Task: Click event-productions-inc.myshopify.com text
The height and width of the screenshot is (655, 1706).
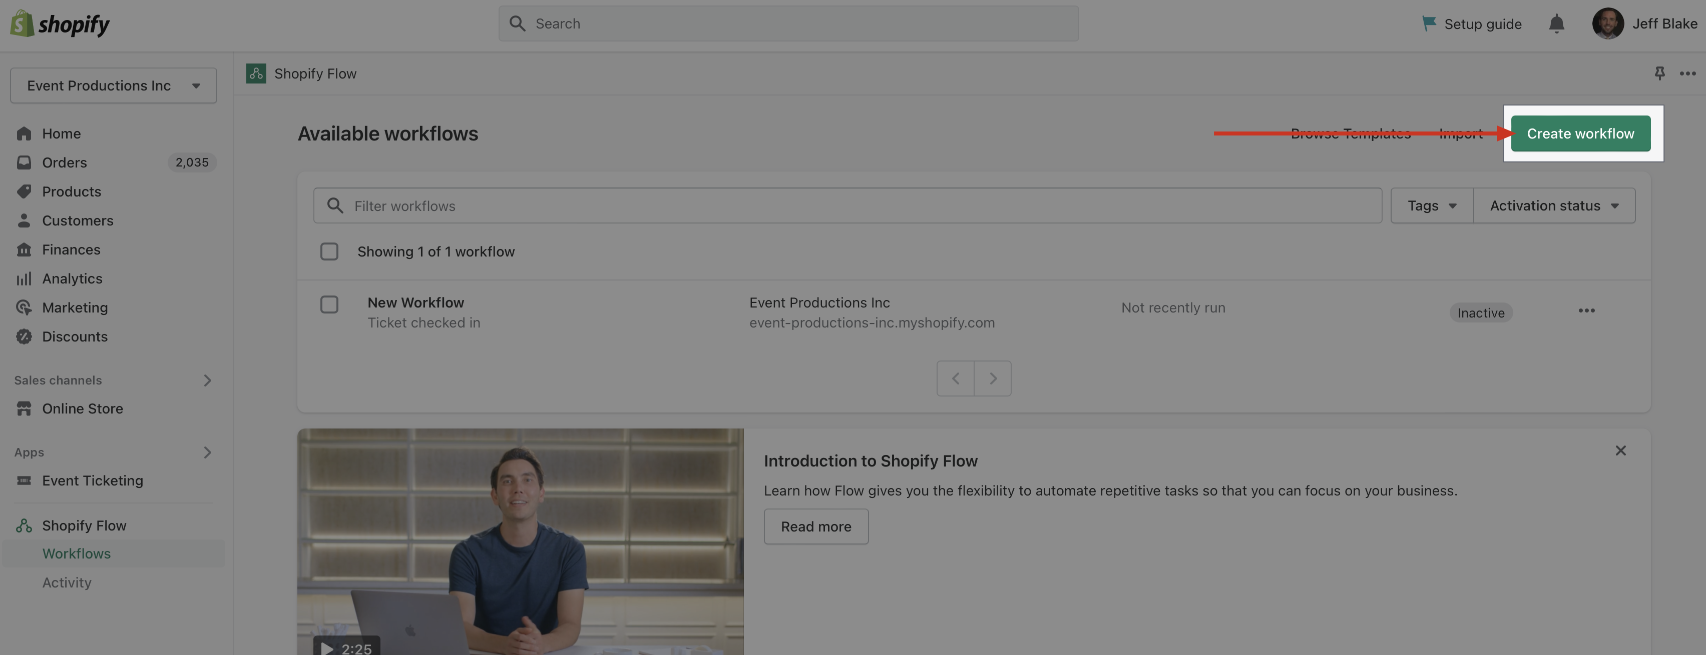Action: click(x=872, y=323)
